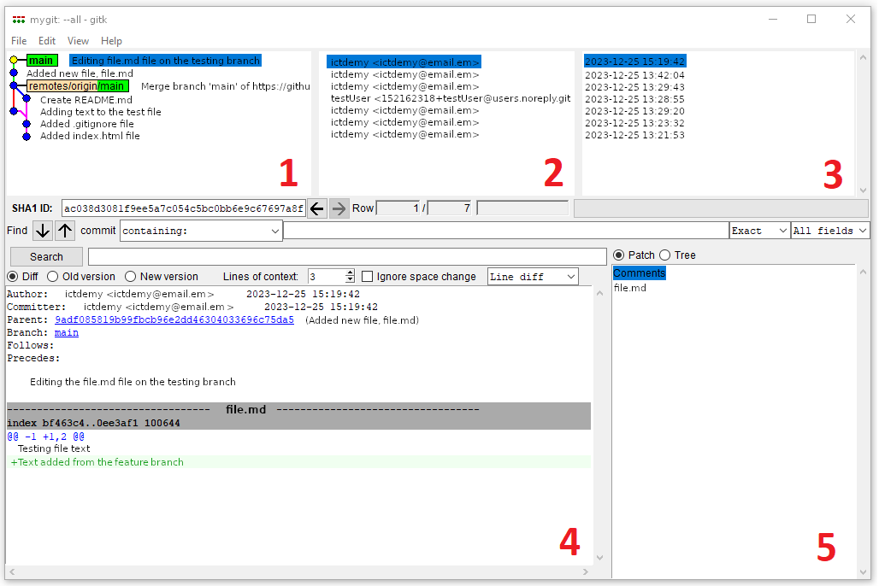Open the parent commit SHA link
879x586 pixels.
[174, 320]
